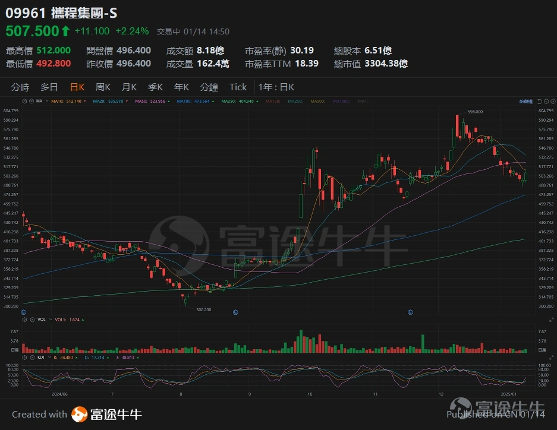This screenshot has height=430, width=557.
Task: Click the blue event marker near late November
Action: pyautogui.click(x=410, y=312)
